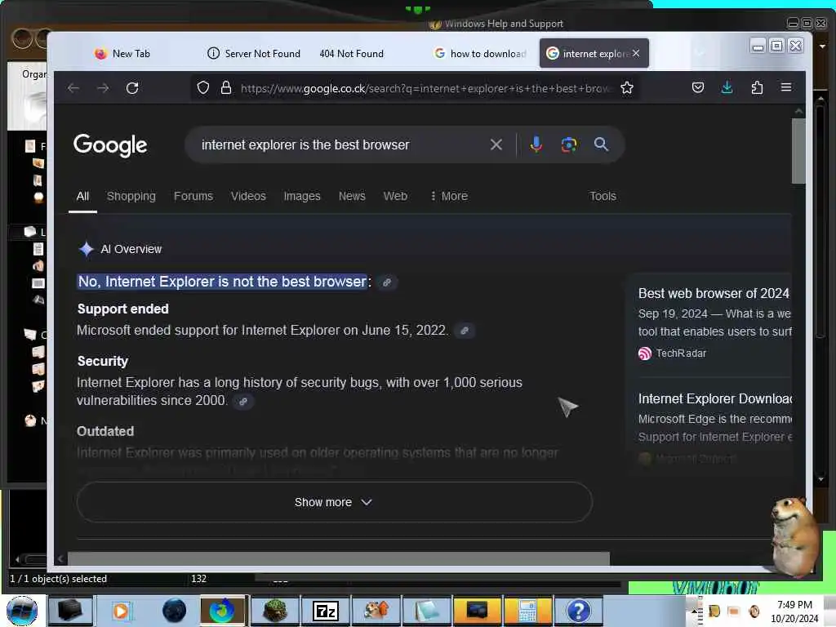Switch to the Server Not Found tab

click(x=254, y=53)
